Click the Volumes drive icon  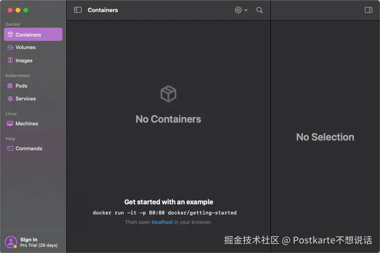point(10,47)
